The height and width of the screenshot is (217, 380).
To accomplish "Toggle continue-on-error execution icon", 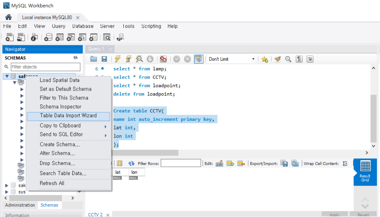I will [163, 59].
